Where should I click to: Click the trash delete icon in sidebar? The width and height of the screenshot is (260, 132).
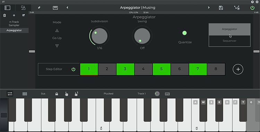[5, 15]
